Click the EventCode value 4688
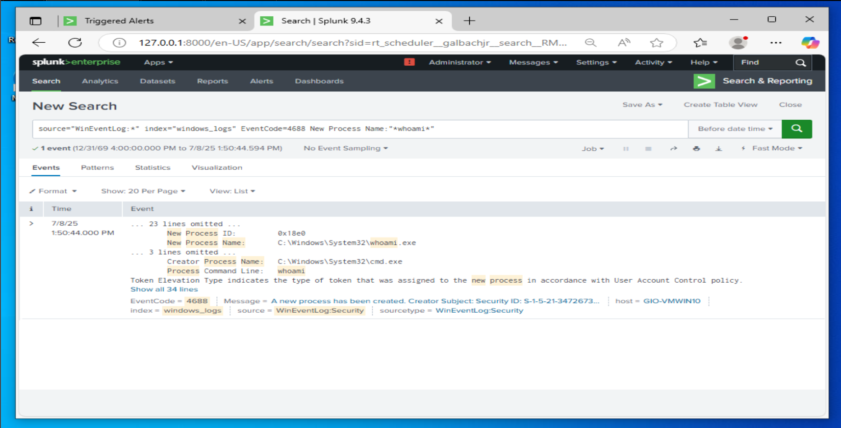The image size is (841, 428). [197, 301]
